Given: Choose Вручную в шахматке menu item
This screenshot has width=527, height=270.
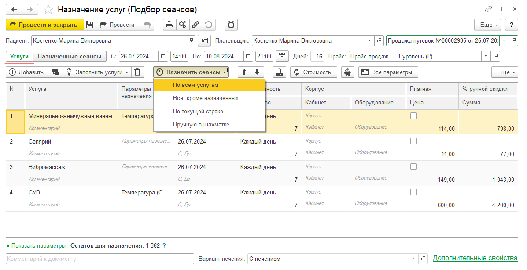Looking at the screenshot, I should (x=210, y=124).
